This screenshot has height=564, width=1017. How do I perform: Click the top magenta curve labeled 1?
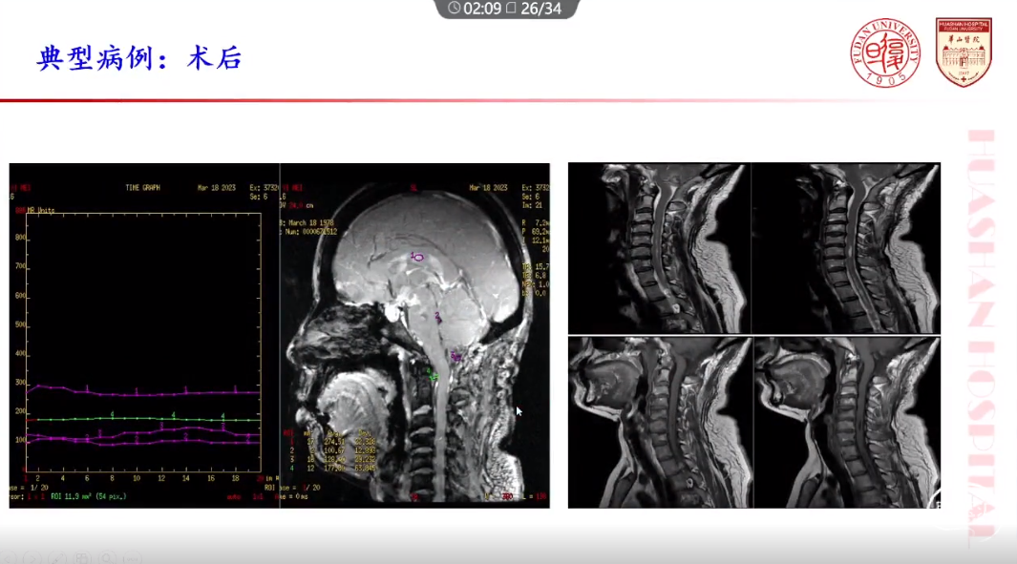142,391
